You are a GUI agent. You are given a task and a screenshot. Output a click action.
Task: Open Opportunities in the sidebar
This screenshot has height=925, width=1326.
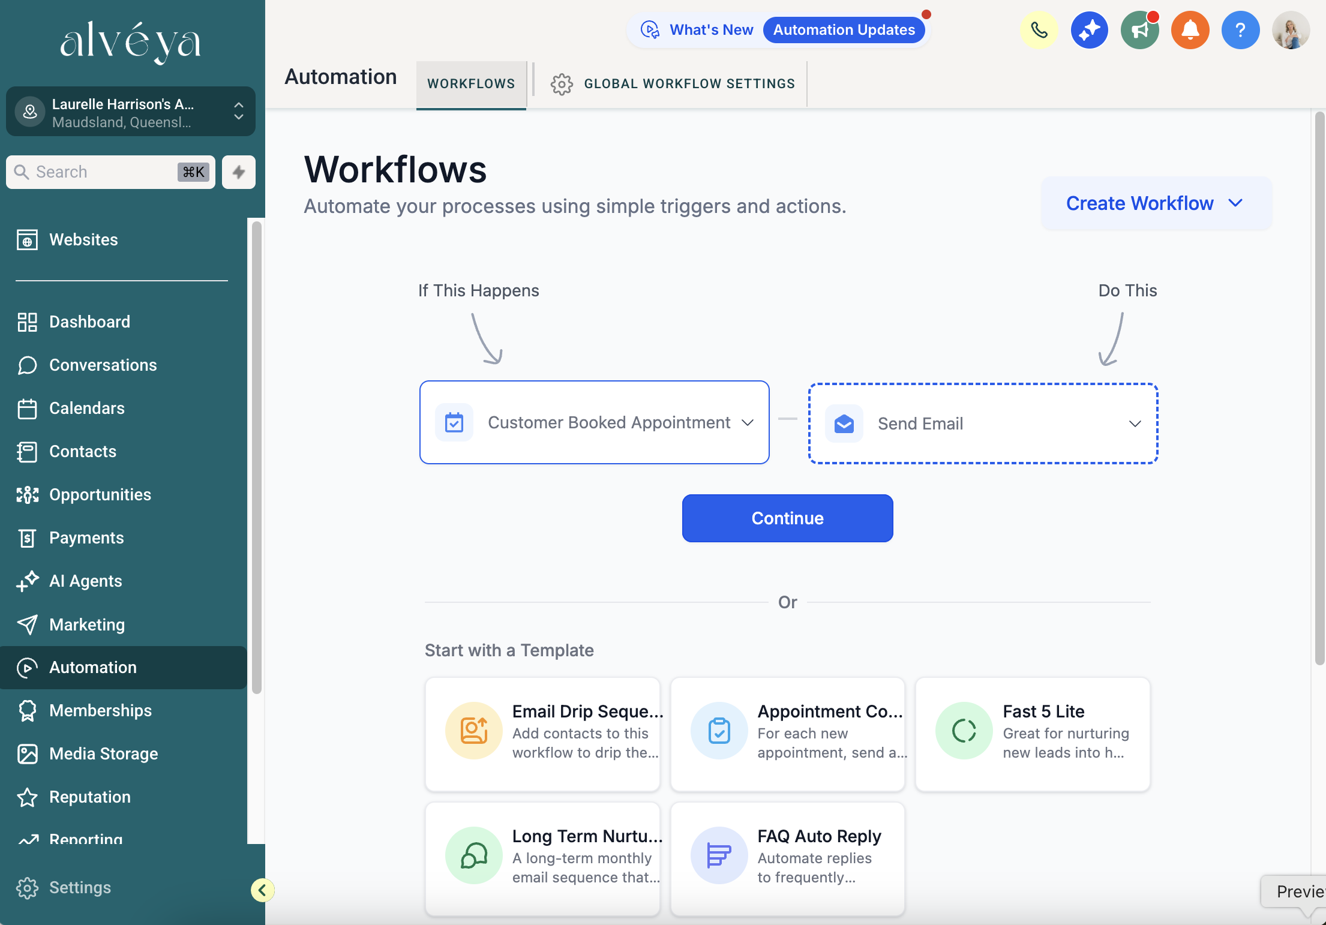click(124, 495)
